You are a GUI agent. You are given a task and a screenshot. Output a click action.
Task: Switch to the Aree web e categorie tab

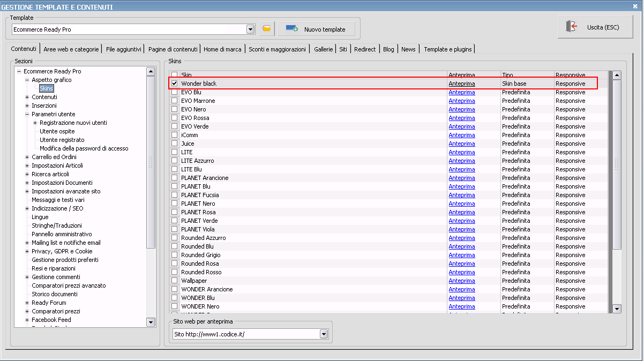pos(71,49)
